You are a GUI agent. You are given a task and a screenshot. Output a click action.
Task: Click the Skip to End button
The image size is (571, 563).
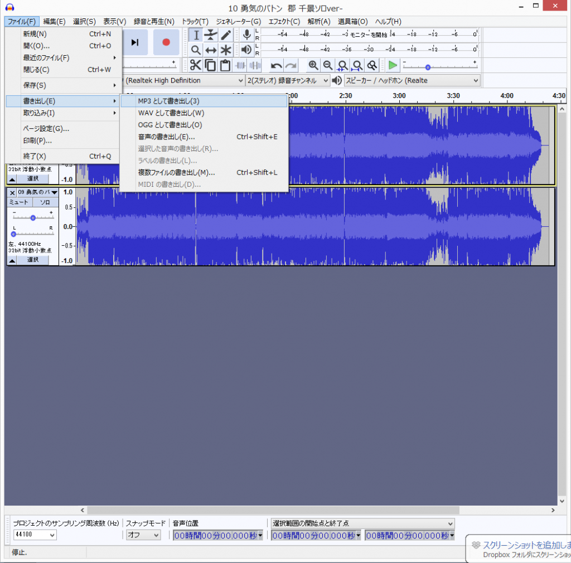point(134,42)
